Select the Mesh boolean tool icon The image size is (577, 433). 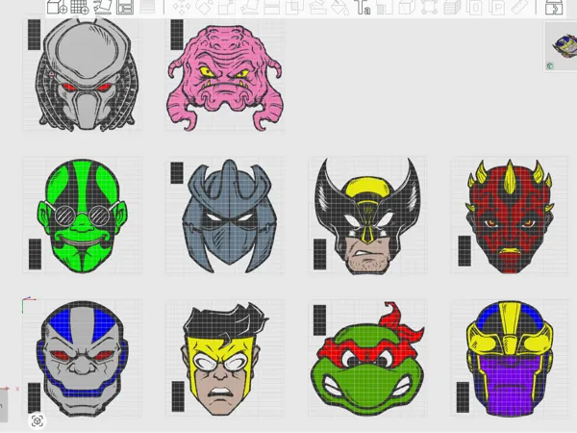tap(294, 7)
